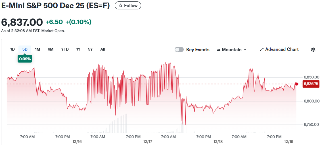
Task: Select the 5D time range
Action: click(25, 49)
